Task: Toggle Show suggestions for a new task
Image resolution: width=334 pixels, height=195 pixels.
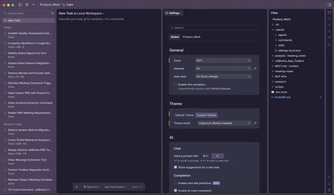Action: tap(175, 167)
